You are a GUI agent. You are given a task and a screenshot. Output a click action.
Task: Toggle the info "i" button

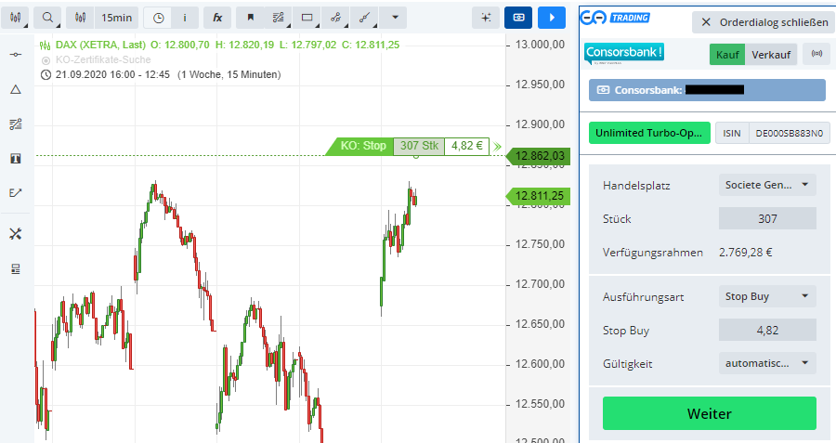[185, 19]
